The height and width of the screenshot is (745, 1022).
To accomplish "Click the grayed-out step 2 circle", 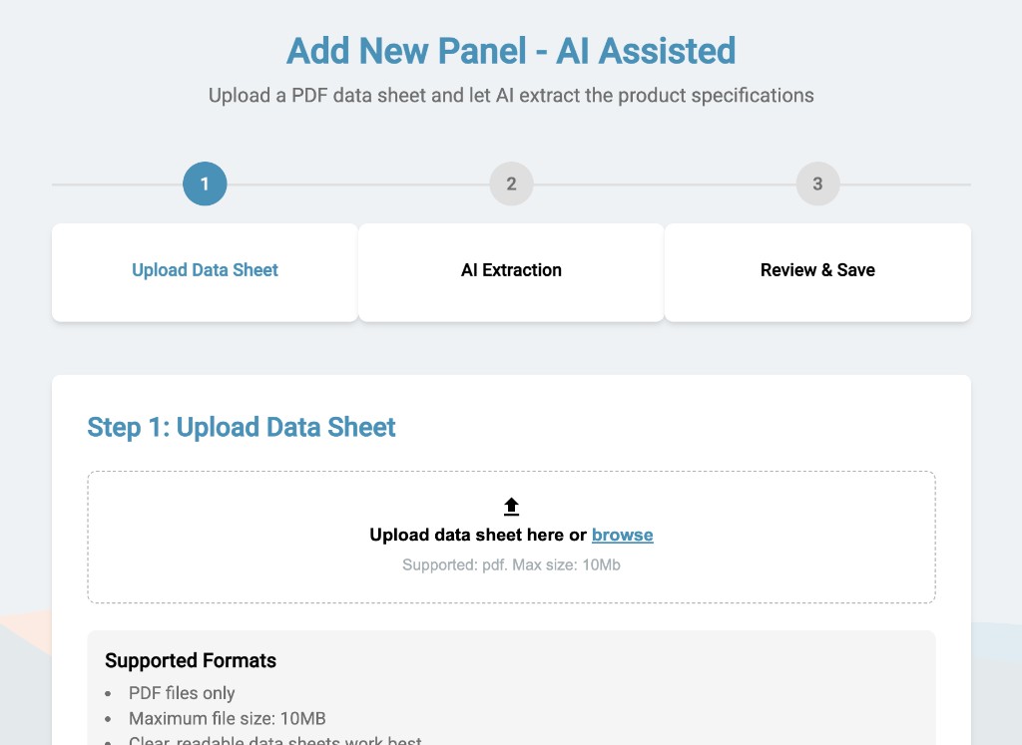I will coord(511,184).
